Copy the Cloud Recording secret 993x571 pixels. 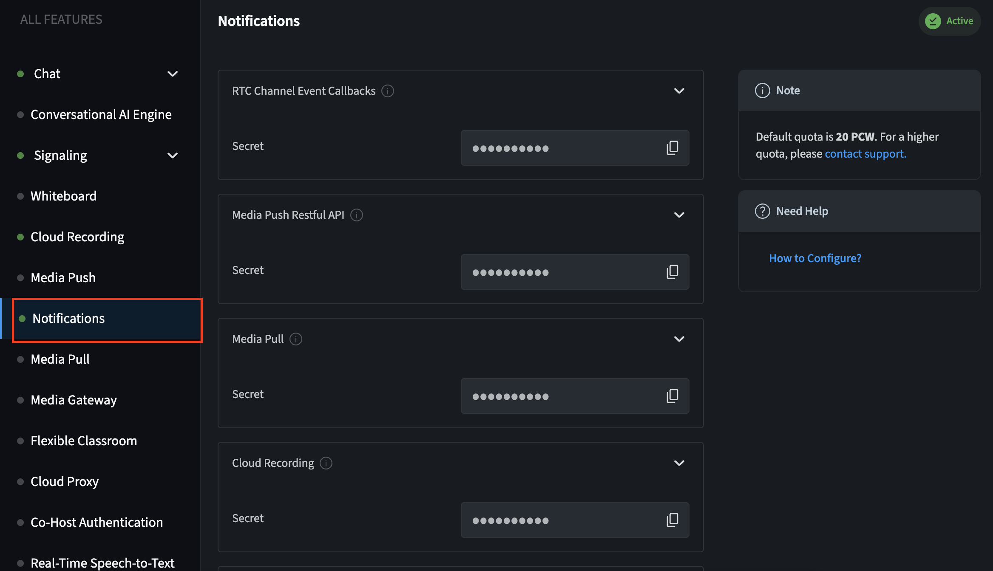click(673, 520)
